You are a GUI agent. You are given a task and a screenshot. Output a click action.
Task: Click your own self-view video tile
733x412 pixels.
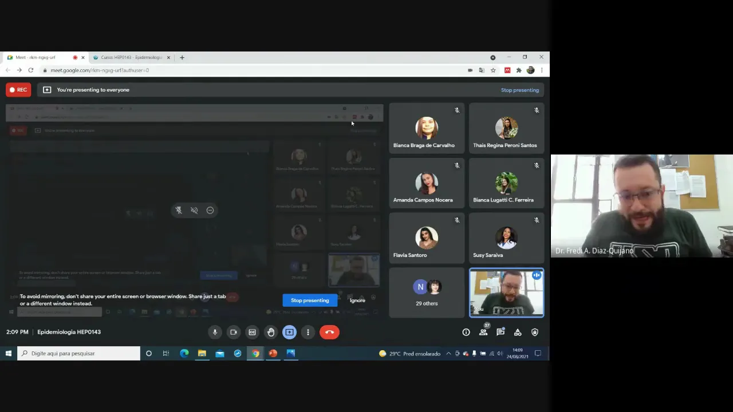(x=506, y=292)
